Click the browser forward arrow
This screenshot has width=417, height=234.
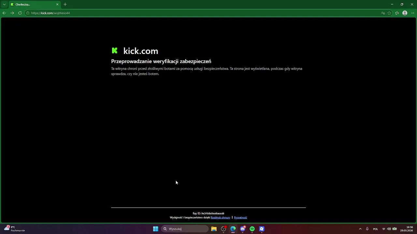point(12,13)
